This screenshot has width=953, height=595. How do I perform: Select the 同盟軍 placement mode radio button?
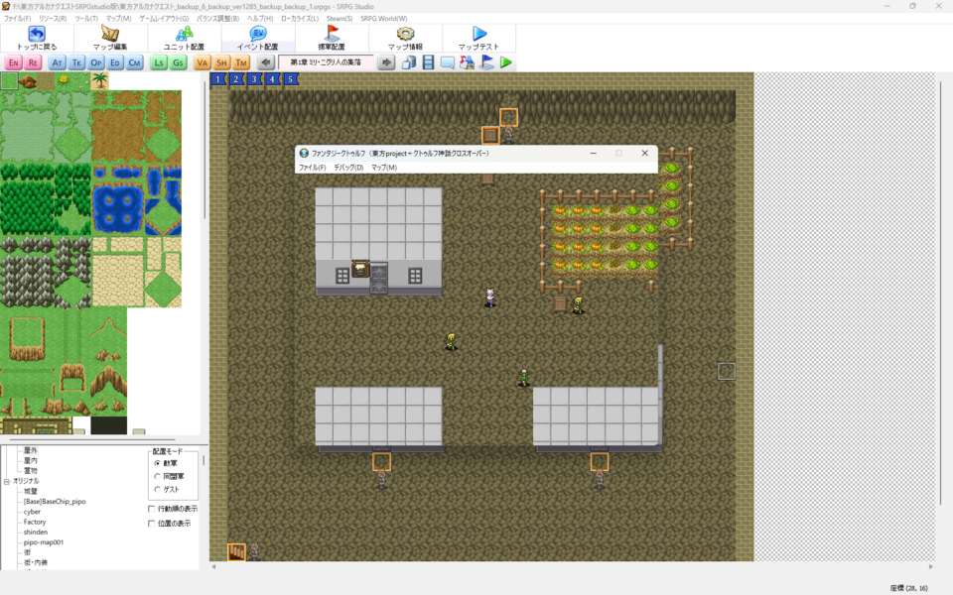157,476
